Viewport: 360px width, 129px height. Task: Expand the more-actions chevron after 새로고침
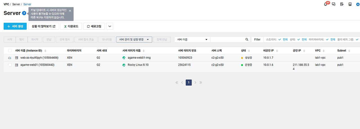click(x=110, y=26)
